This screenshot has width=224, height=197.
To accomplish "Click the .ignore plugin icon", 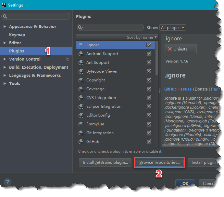I will pos(81,45).
